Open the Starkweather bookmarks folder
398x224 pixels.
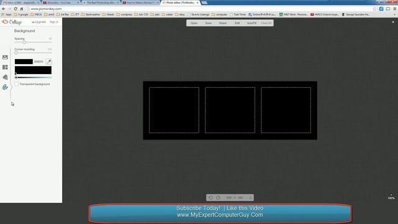point(91,14)
